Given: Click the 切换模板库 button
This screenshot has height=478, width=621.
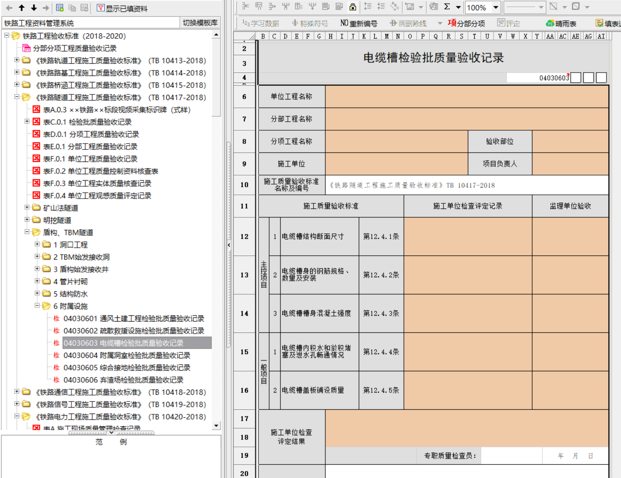Looking at the screenshot, I should click(200, 23).
